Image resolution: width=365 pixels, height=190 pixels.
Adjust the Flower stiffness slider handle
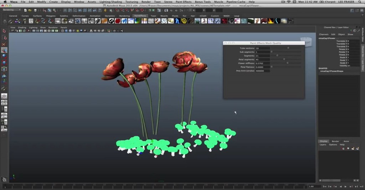(x=288, y=63)
